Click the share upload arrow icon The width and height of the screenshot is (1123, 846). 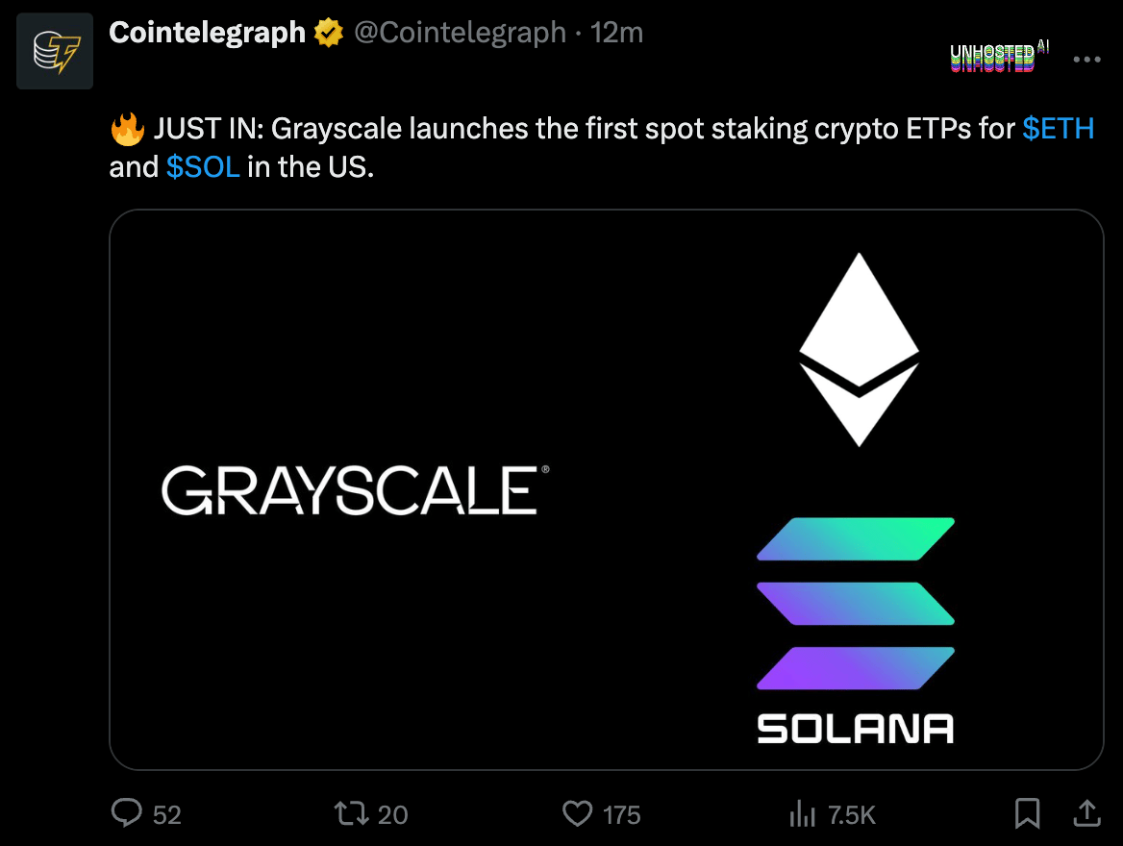click(1086, 814)
